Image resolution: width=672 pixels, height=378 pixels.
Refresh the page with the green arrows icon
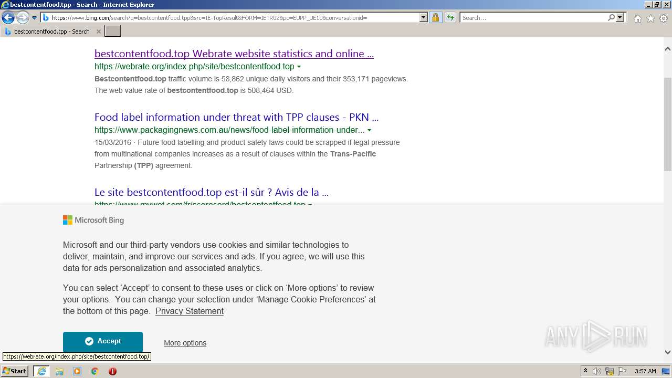[450, 18]
